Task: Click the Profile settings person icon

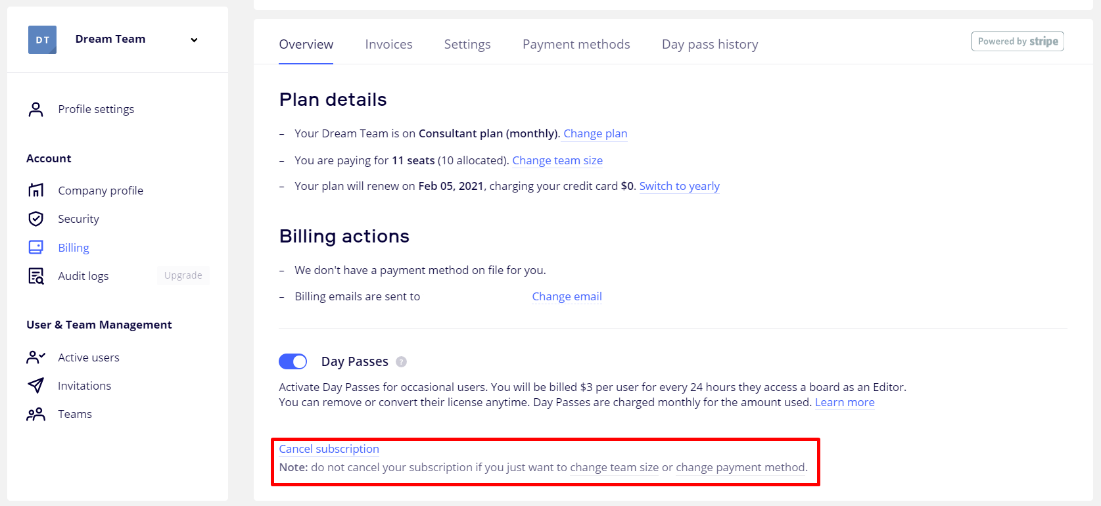Action: (x=36, y=109)
